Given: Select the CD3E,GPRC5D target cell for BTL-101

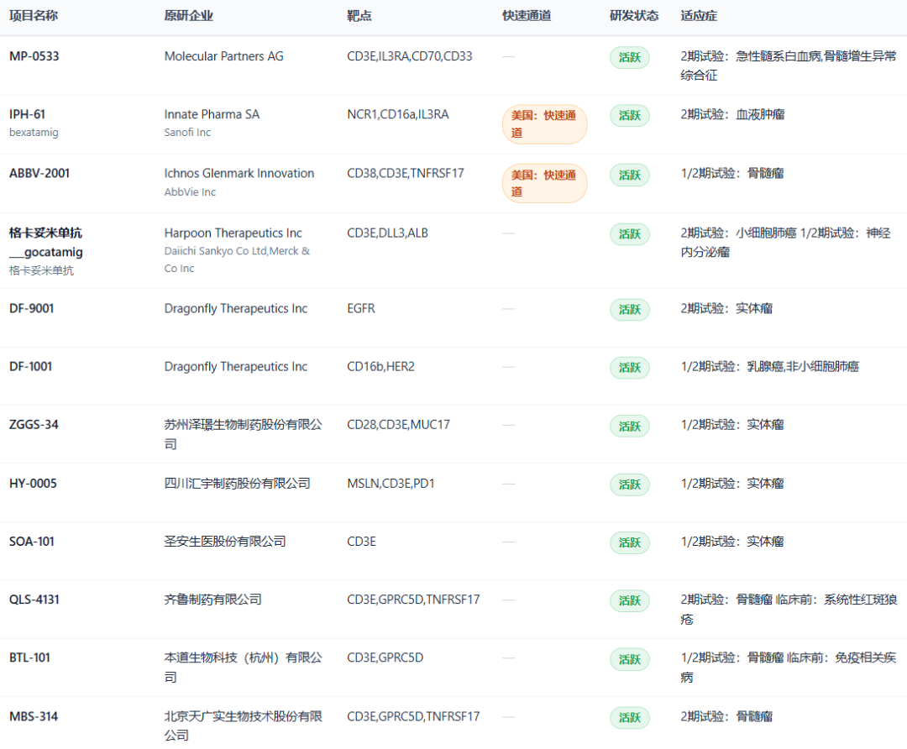Looking at the screenshot, I should click(385, 657).
